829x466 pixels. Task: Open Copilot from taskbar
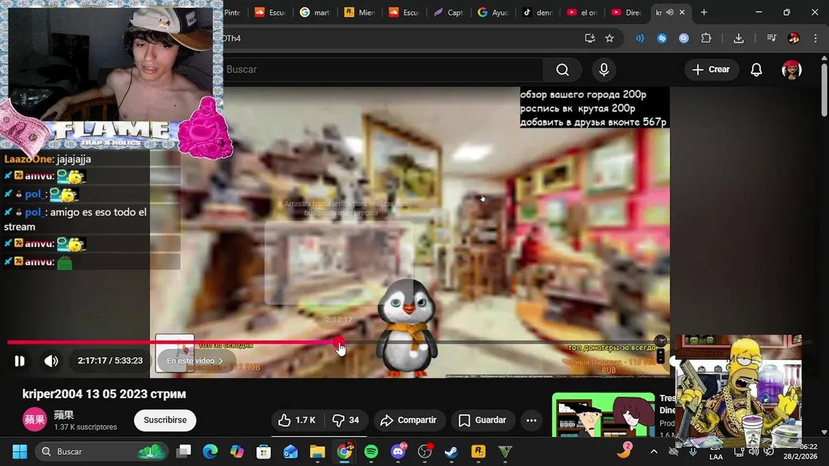(237, 452)
